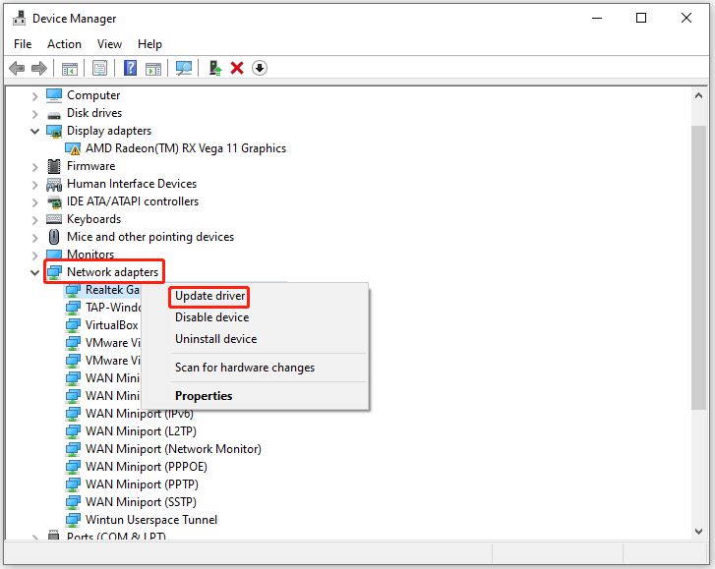The height and width of the screenshot is (569, 715).
Task: Select AMD Radeon RX Vega 11 Graphics device
Action: [185, 148]
